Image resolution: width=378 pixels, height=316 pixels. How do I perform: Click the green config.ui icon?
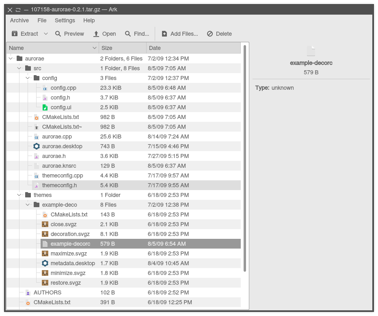pyautogui.click(x=45, y=107)
